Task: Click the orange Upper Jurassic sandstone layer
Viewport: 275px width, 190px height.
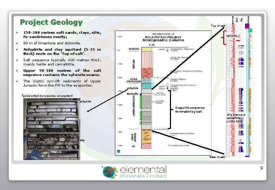Action: tap(146, 137)
